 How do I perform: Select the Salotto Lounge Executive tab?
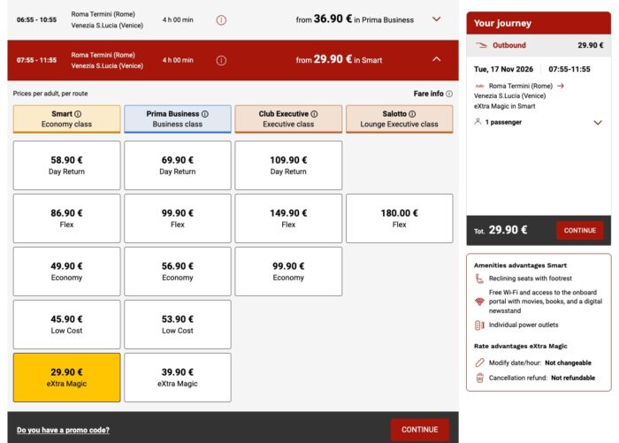point(400,118)
